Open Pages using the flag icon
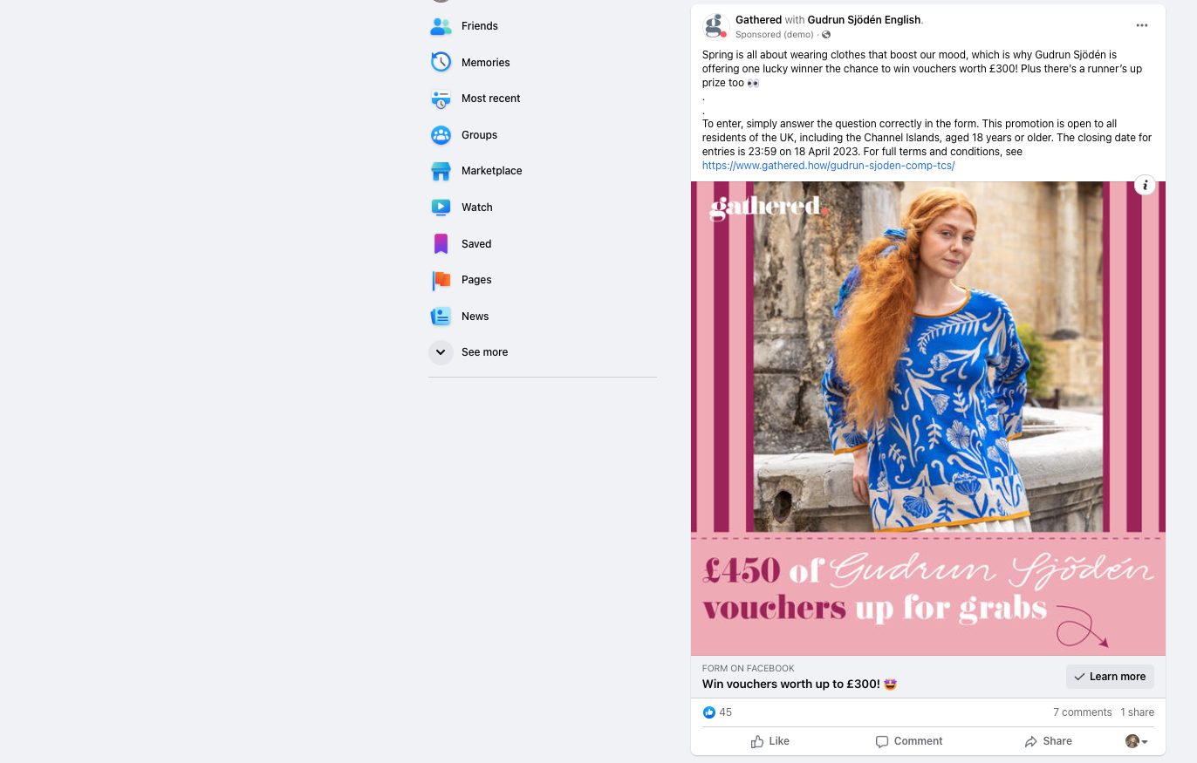The image size is (1197, 763). pyautogui.click(x=441, y=280)
